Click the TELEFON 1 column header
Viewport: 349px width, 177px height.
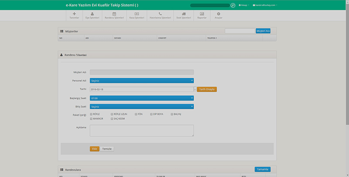click(234, 38)
